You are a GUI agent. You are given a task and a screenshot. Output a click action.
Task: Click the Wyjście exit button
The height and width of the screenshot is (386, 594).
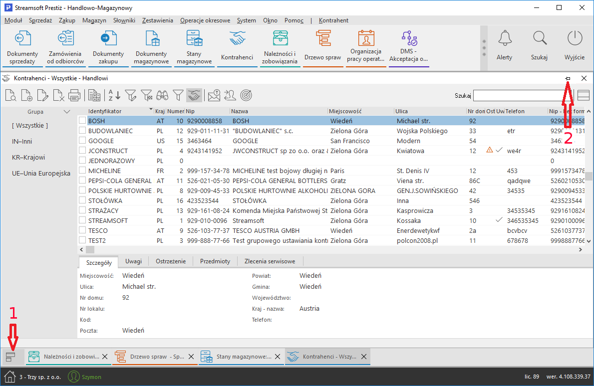[x=575, y=45]
